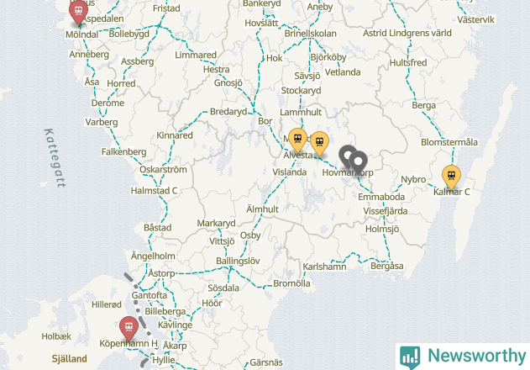
Task: Click the front gray pin near Hovmantorp
Action: (x=359, y=163)
